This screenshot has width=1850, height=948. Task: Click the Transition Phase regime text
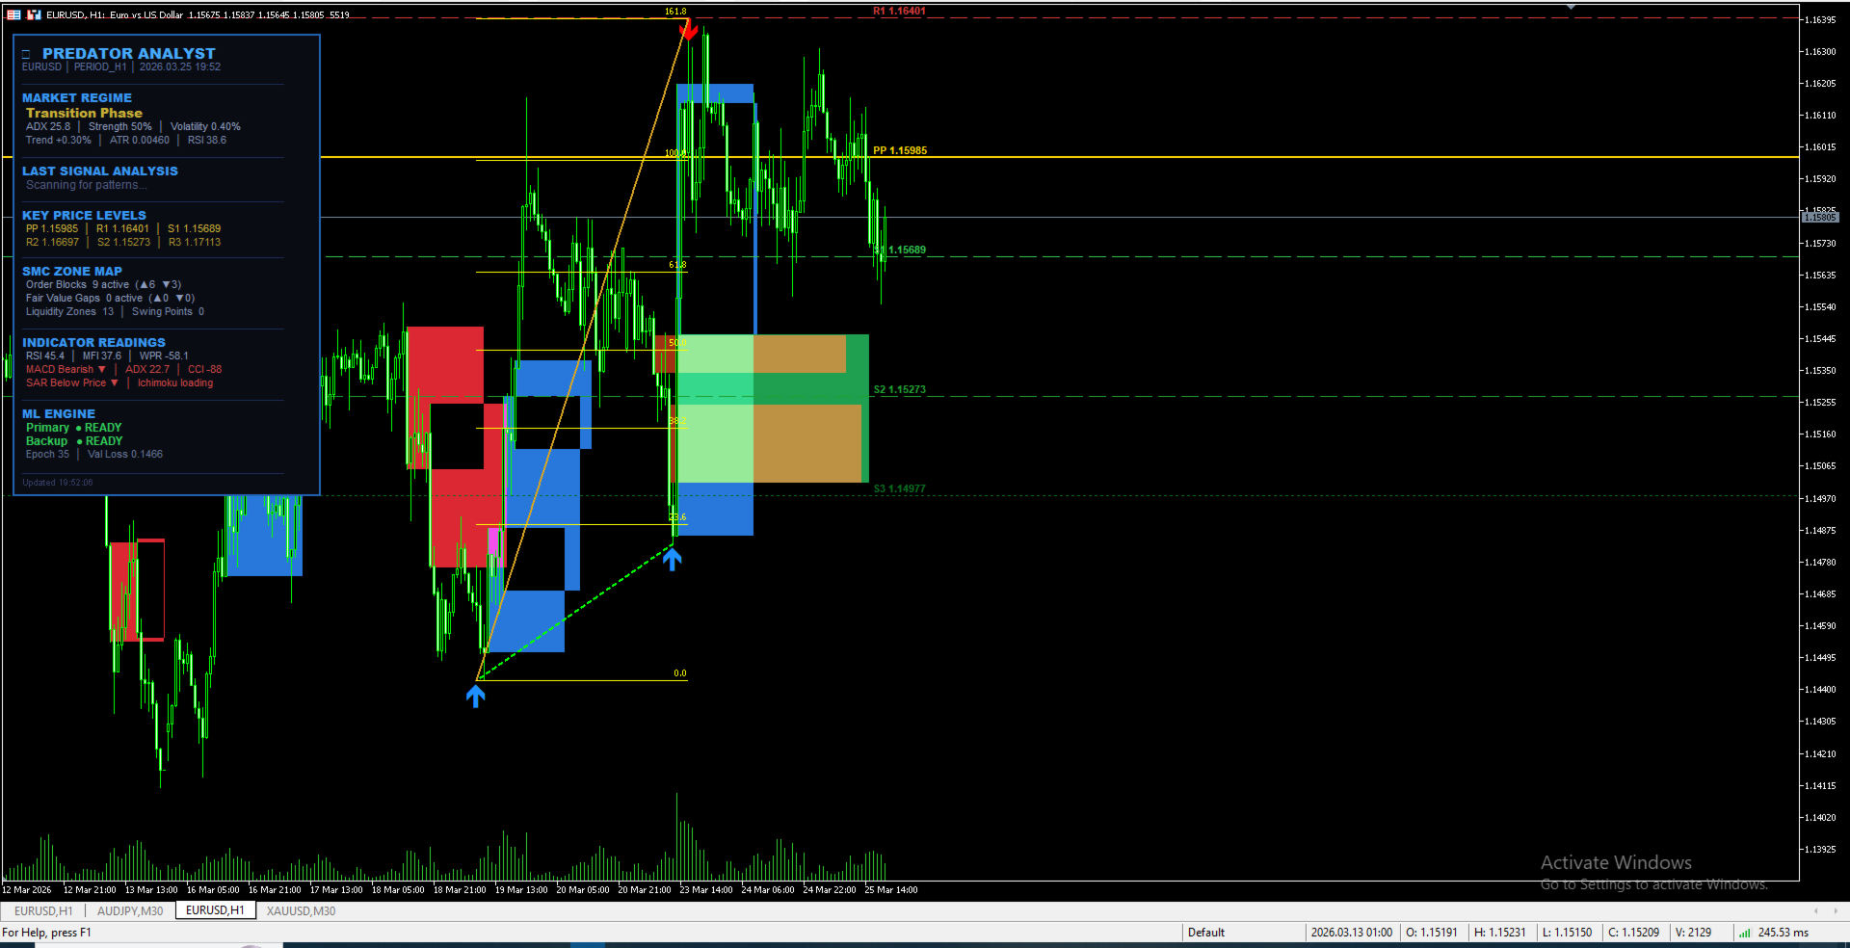[84, 113]
